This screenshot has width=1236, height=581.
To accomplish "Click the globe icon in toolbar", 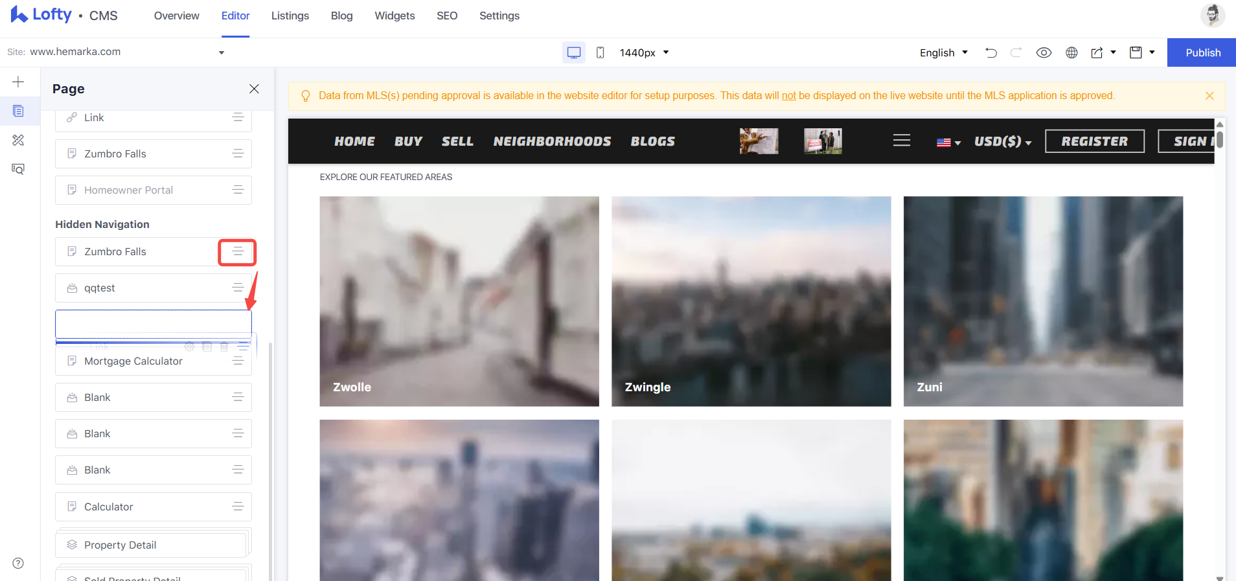I will pyautogui.click(x=1071, y=52).
